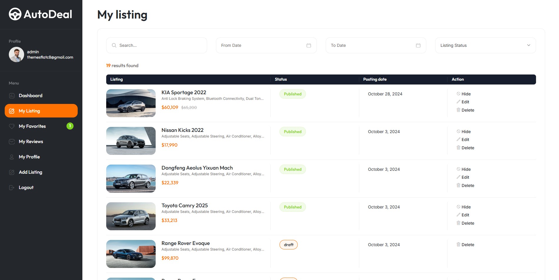Edit the Dongfeng Aeolus Yixuan Mach listing
Image resolution: width=559 pixels, height=280 pixels.
click(x=463, y=177)
